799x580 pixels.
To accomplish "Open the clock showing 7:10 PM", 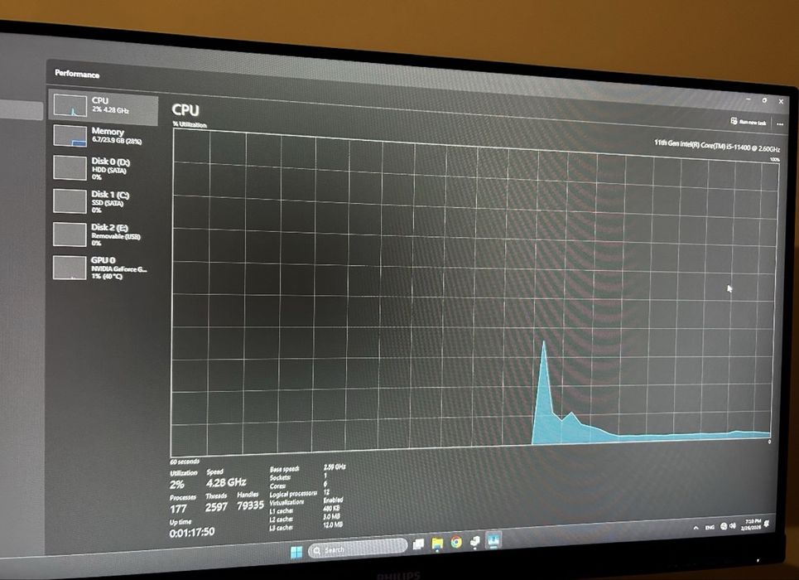I will coord(752,524).
